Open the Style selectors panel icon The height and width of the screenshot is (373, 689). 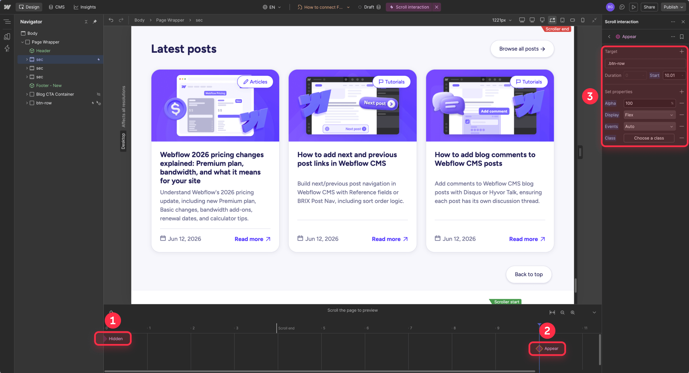pyautogui.click(x=7, y=37)
